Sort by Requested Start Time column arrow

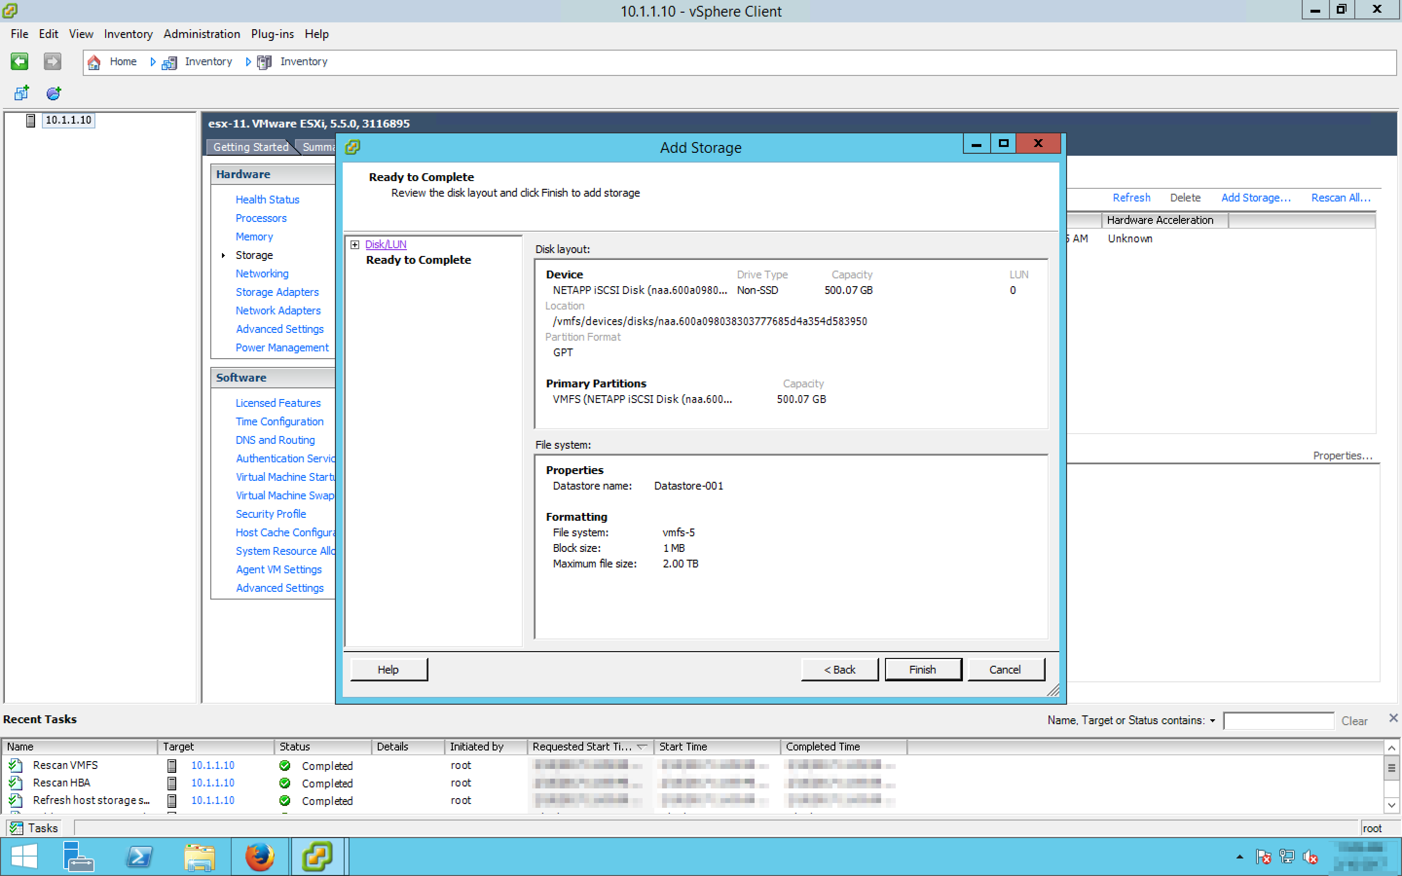tap(641, 747)
